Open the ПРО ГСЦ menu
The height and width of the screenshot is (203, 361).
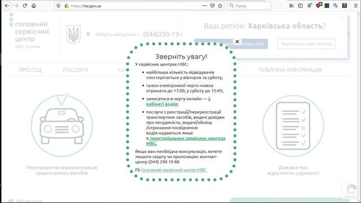(30, 70)
